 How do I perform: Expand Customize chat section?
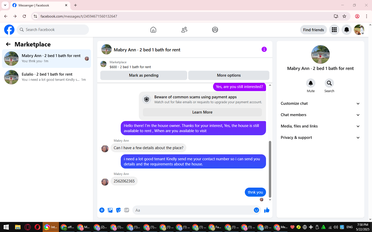click(x=320, y=103)
